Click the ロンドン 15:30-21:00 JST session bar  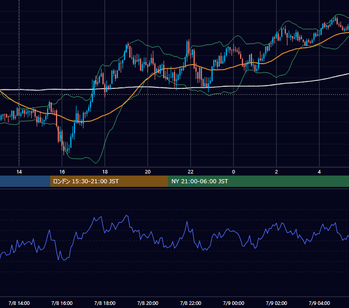coord(109,181)
